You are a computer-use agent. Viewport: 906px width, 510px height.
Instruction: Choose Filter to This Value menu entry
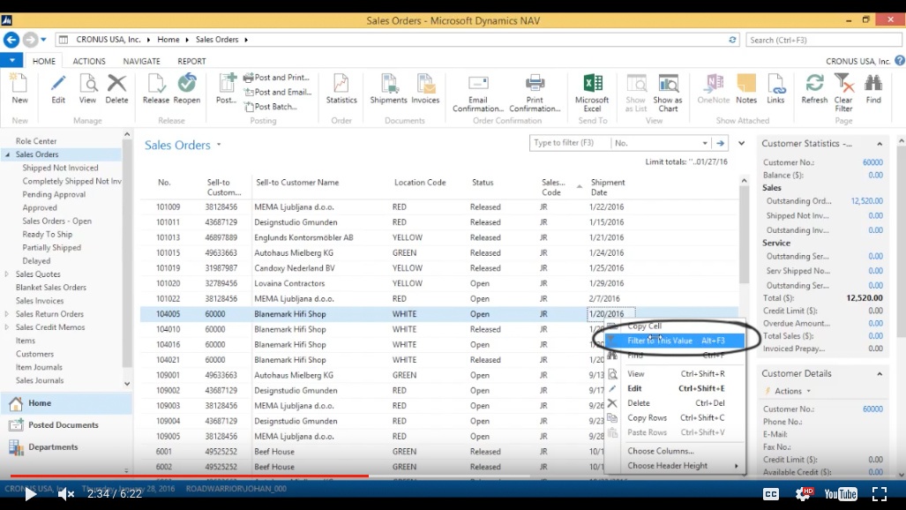click(675, 341)
